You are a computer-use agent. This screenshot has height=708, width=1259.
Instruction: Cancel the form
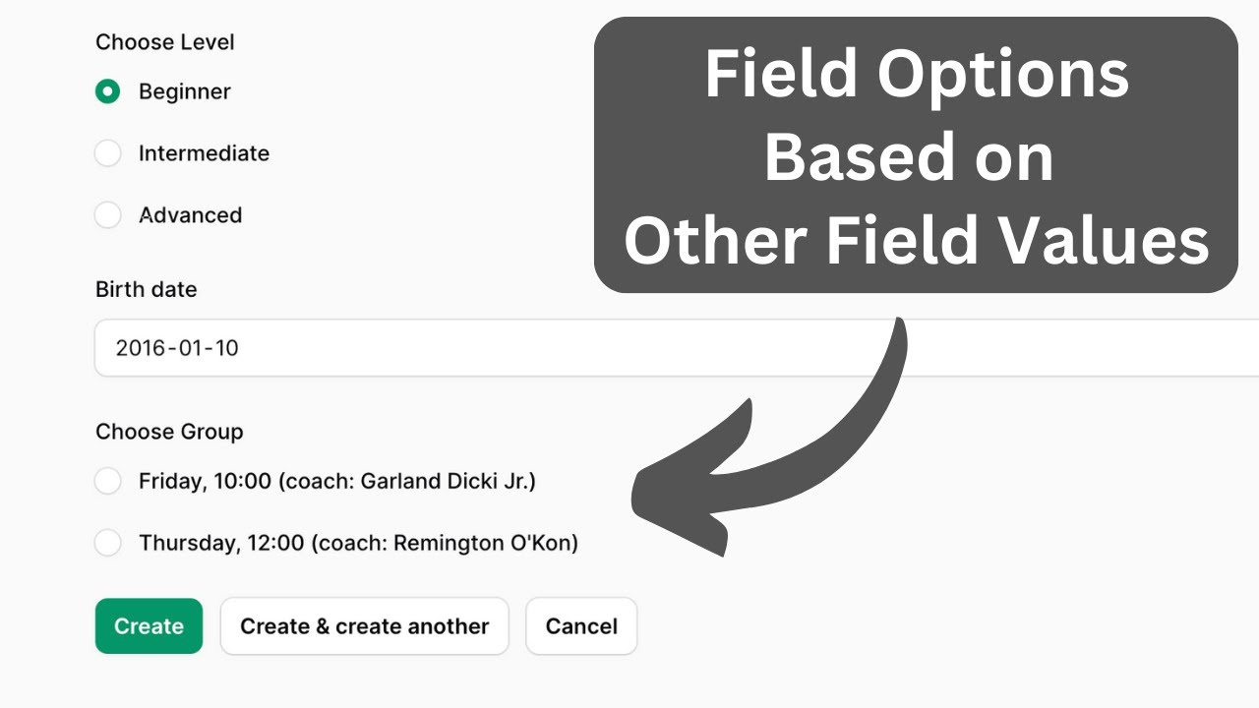coord(581,626)
